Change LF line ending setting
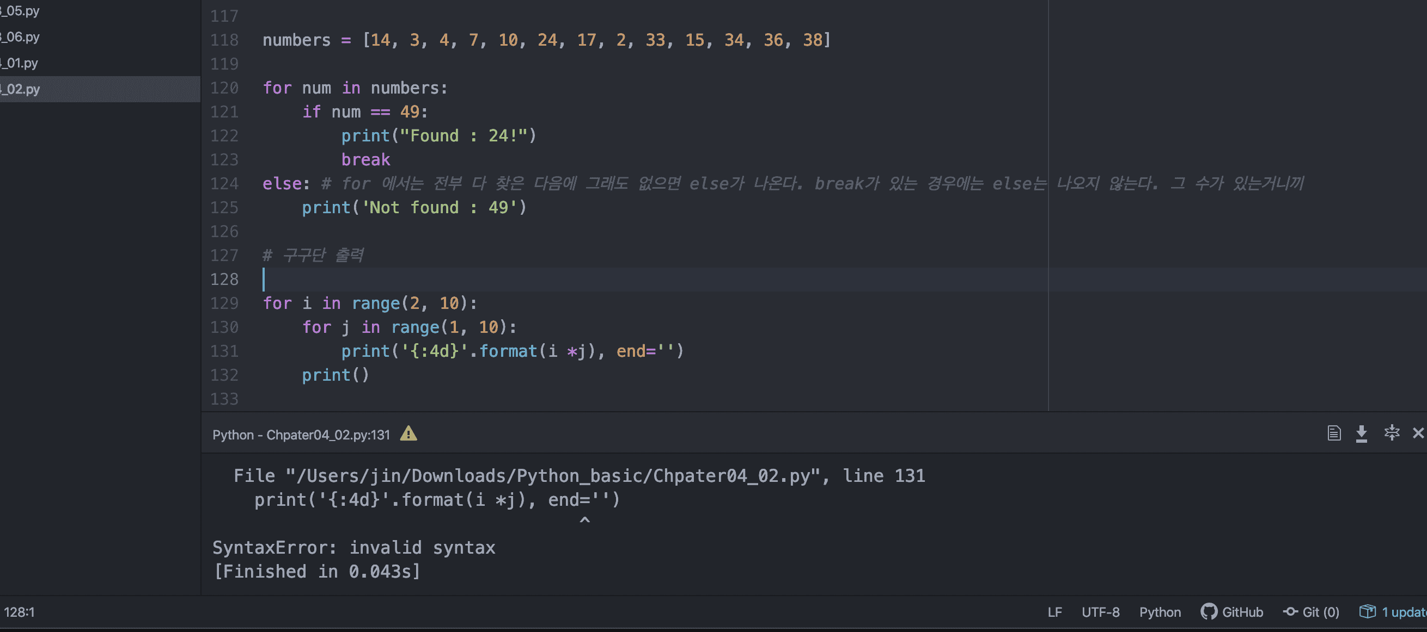 pyautogui.click(x=1054, y=612)
